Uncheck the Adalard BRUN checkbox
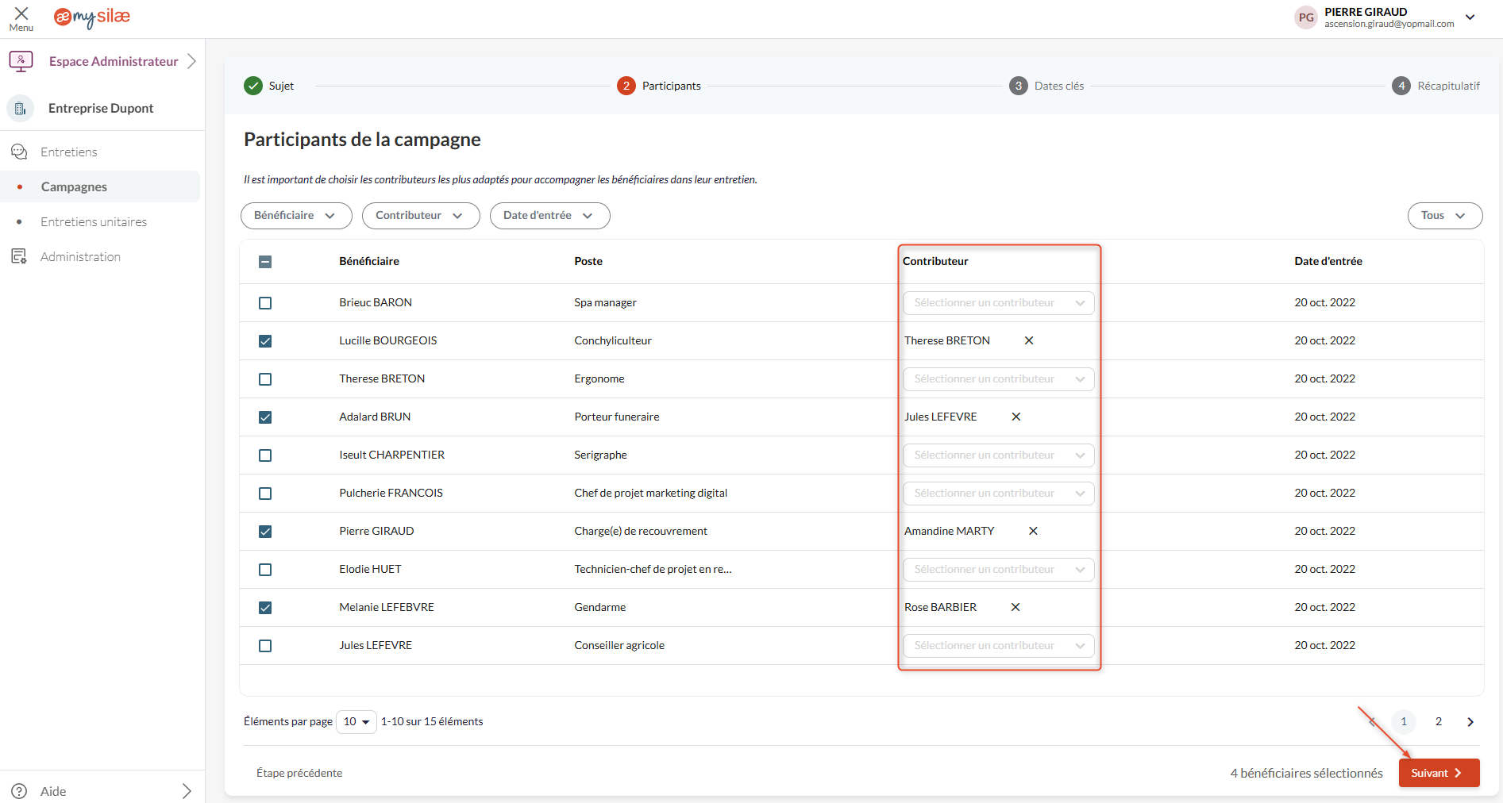This screenshot has width=1503, height=803. pos(265,417)
